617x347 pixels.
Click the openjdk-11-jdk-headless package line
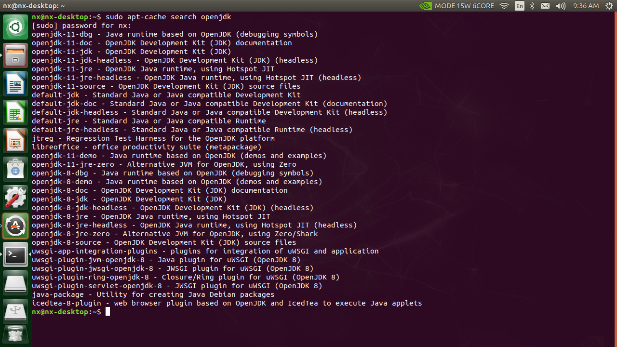pyautogui.click(x=175, y=60)
